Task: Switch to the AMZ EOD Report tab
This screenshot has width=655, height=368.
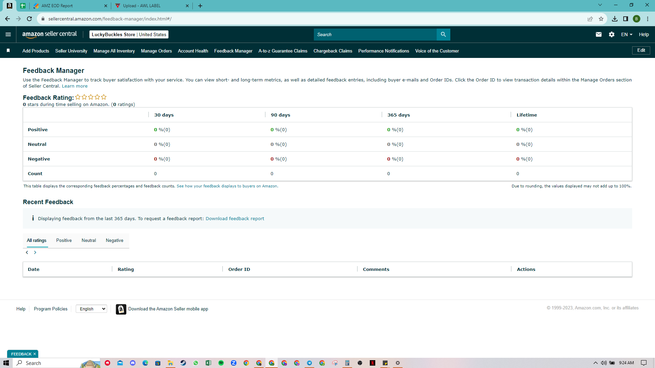Action: click(70, 6)
